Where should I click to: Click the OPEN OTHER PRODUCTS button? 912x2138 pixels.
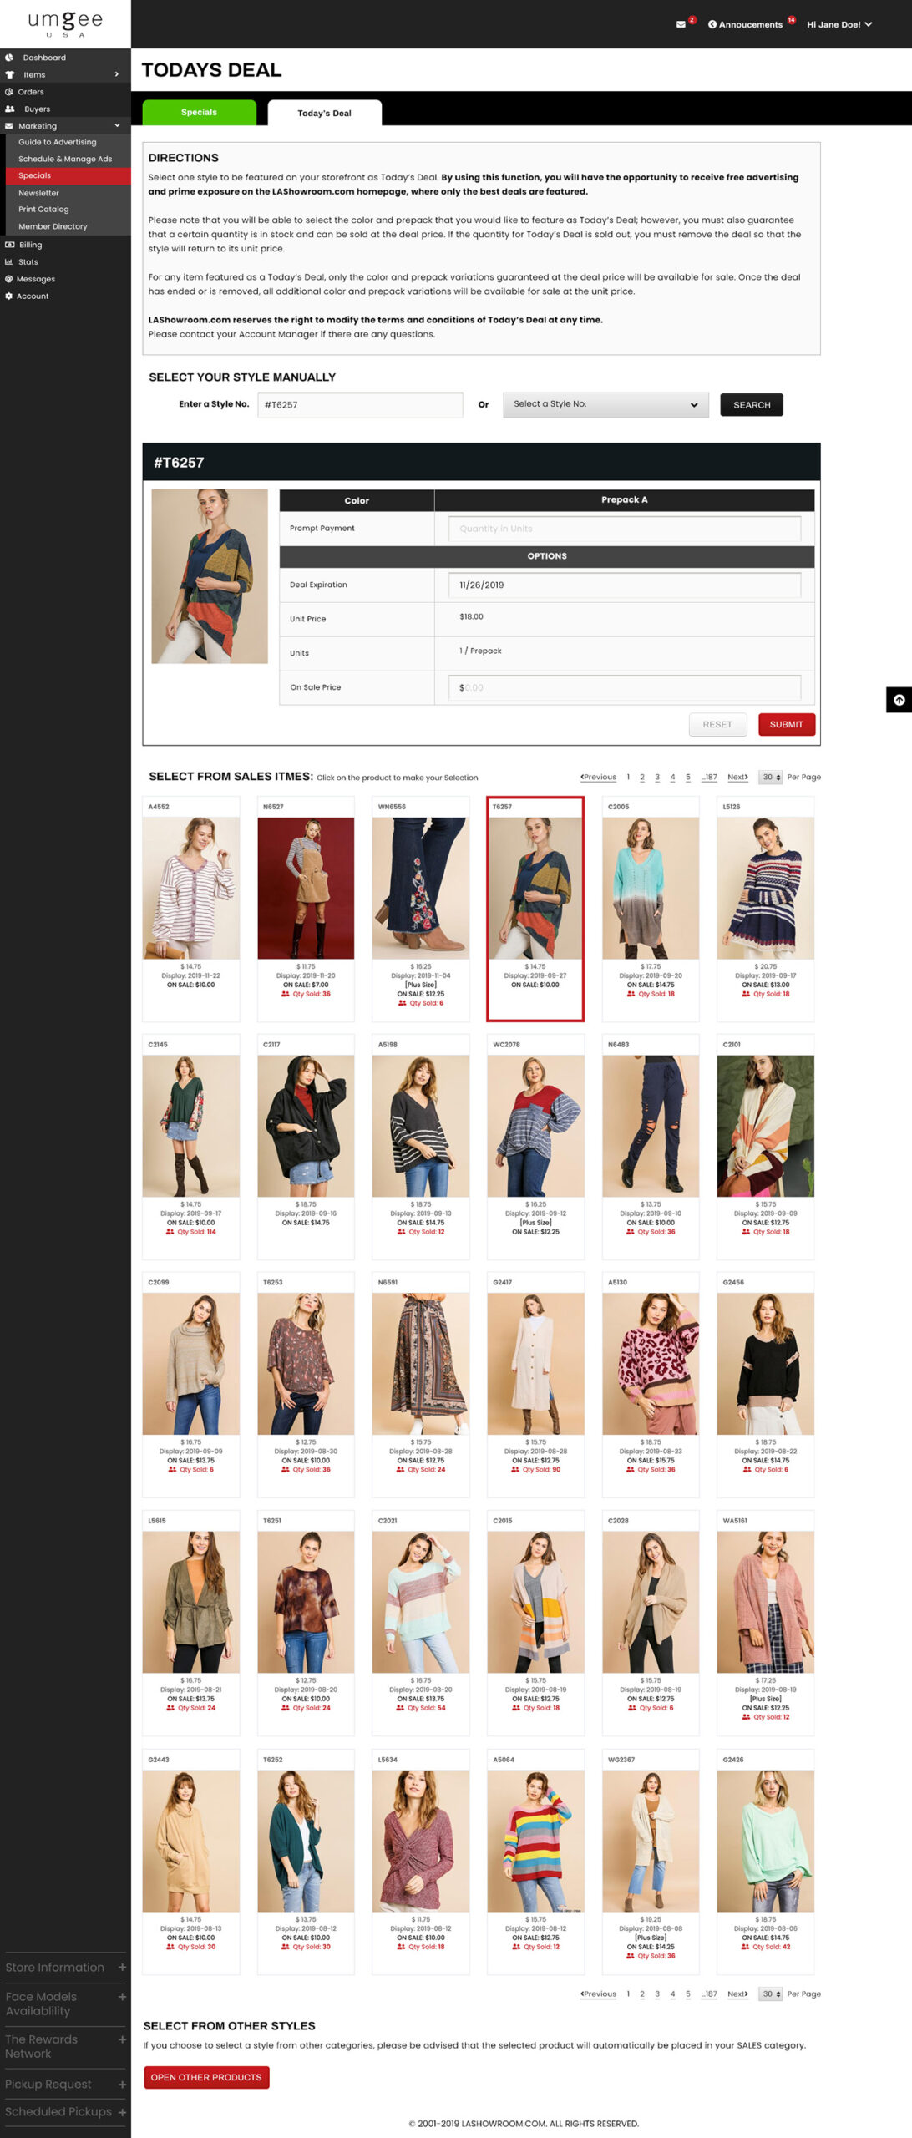click(x=206, y=2077)
